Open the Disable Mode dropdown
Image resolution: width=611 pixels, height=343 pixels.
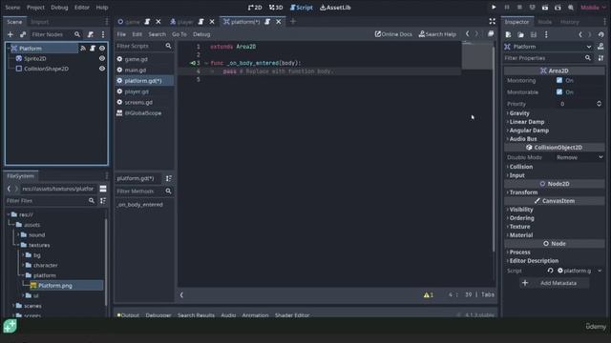(x=579, y=157)
